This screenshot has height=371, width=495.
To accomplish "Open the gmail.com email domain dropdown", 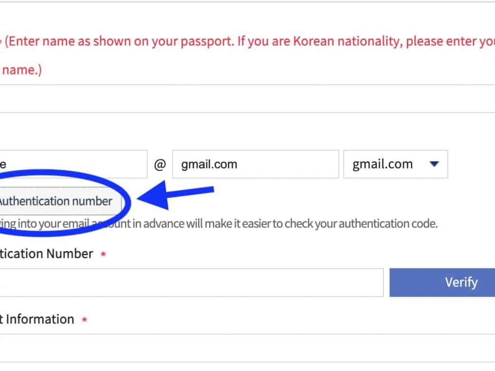I will [395, 165].
